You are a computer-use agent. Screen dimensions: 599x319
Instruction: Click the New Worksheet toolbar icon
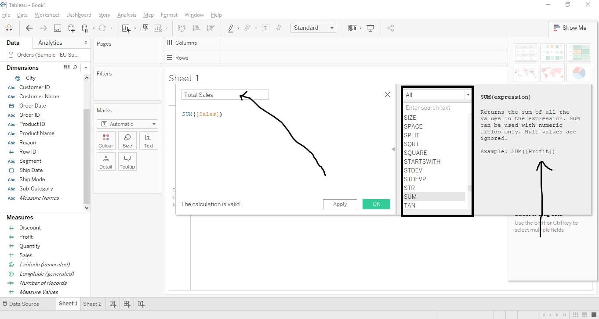click(x=126, y=28)
